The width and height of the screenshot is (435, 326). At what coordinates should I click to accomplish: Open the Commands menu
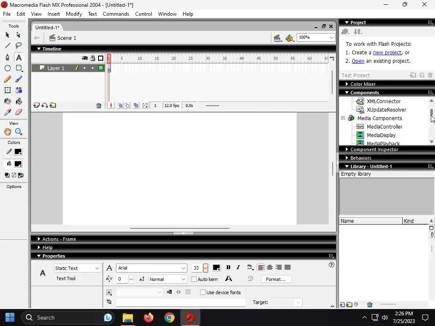pyautogui.click(x=116, y=14)
